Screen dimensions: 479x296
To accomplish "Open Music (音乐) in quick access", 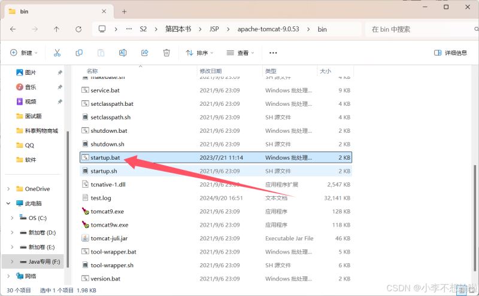I will (26, 87).
